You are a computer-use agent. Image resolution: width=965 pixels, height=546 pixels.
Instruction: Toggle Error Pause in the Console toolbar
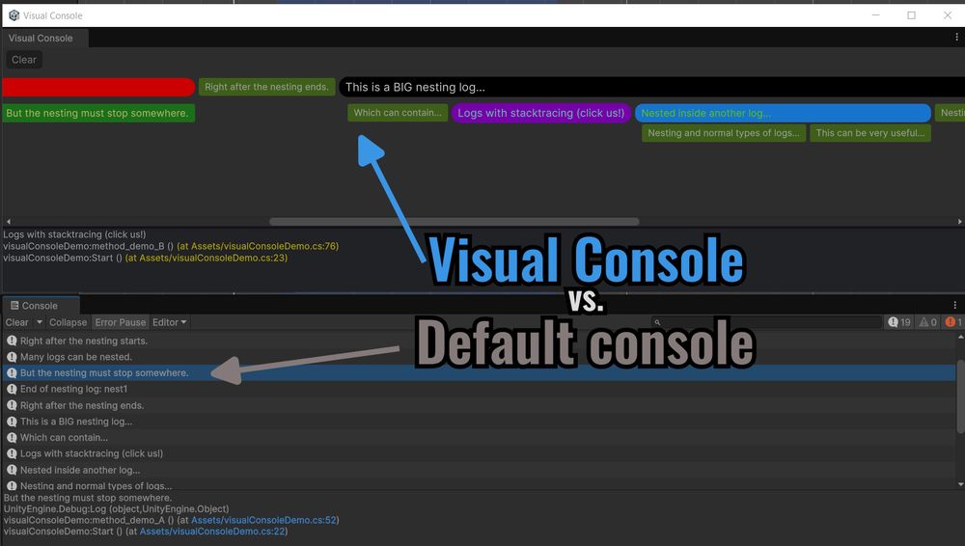(121, 322)
